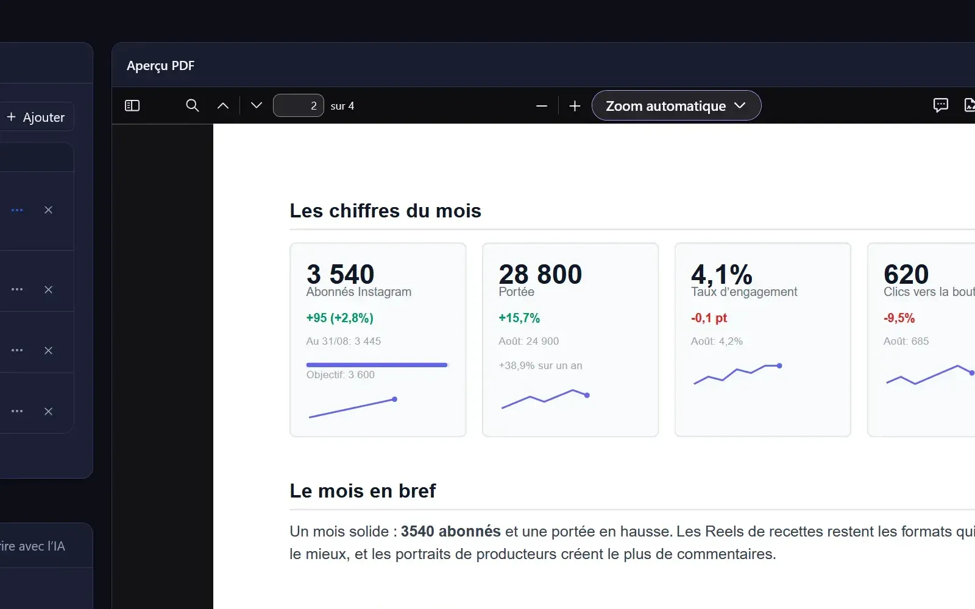Click '+38,9% sur un an' text
Image resolution: width=975 pixels, height=609 pixels.
(x=541, y=365)
